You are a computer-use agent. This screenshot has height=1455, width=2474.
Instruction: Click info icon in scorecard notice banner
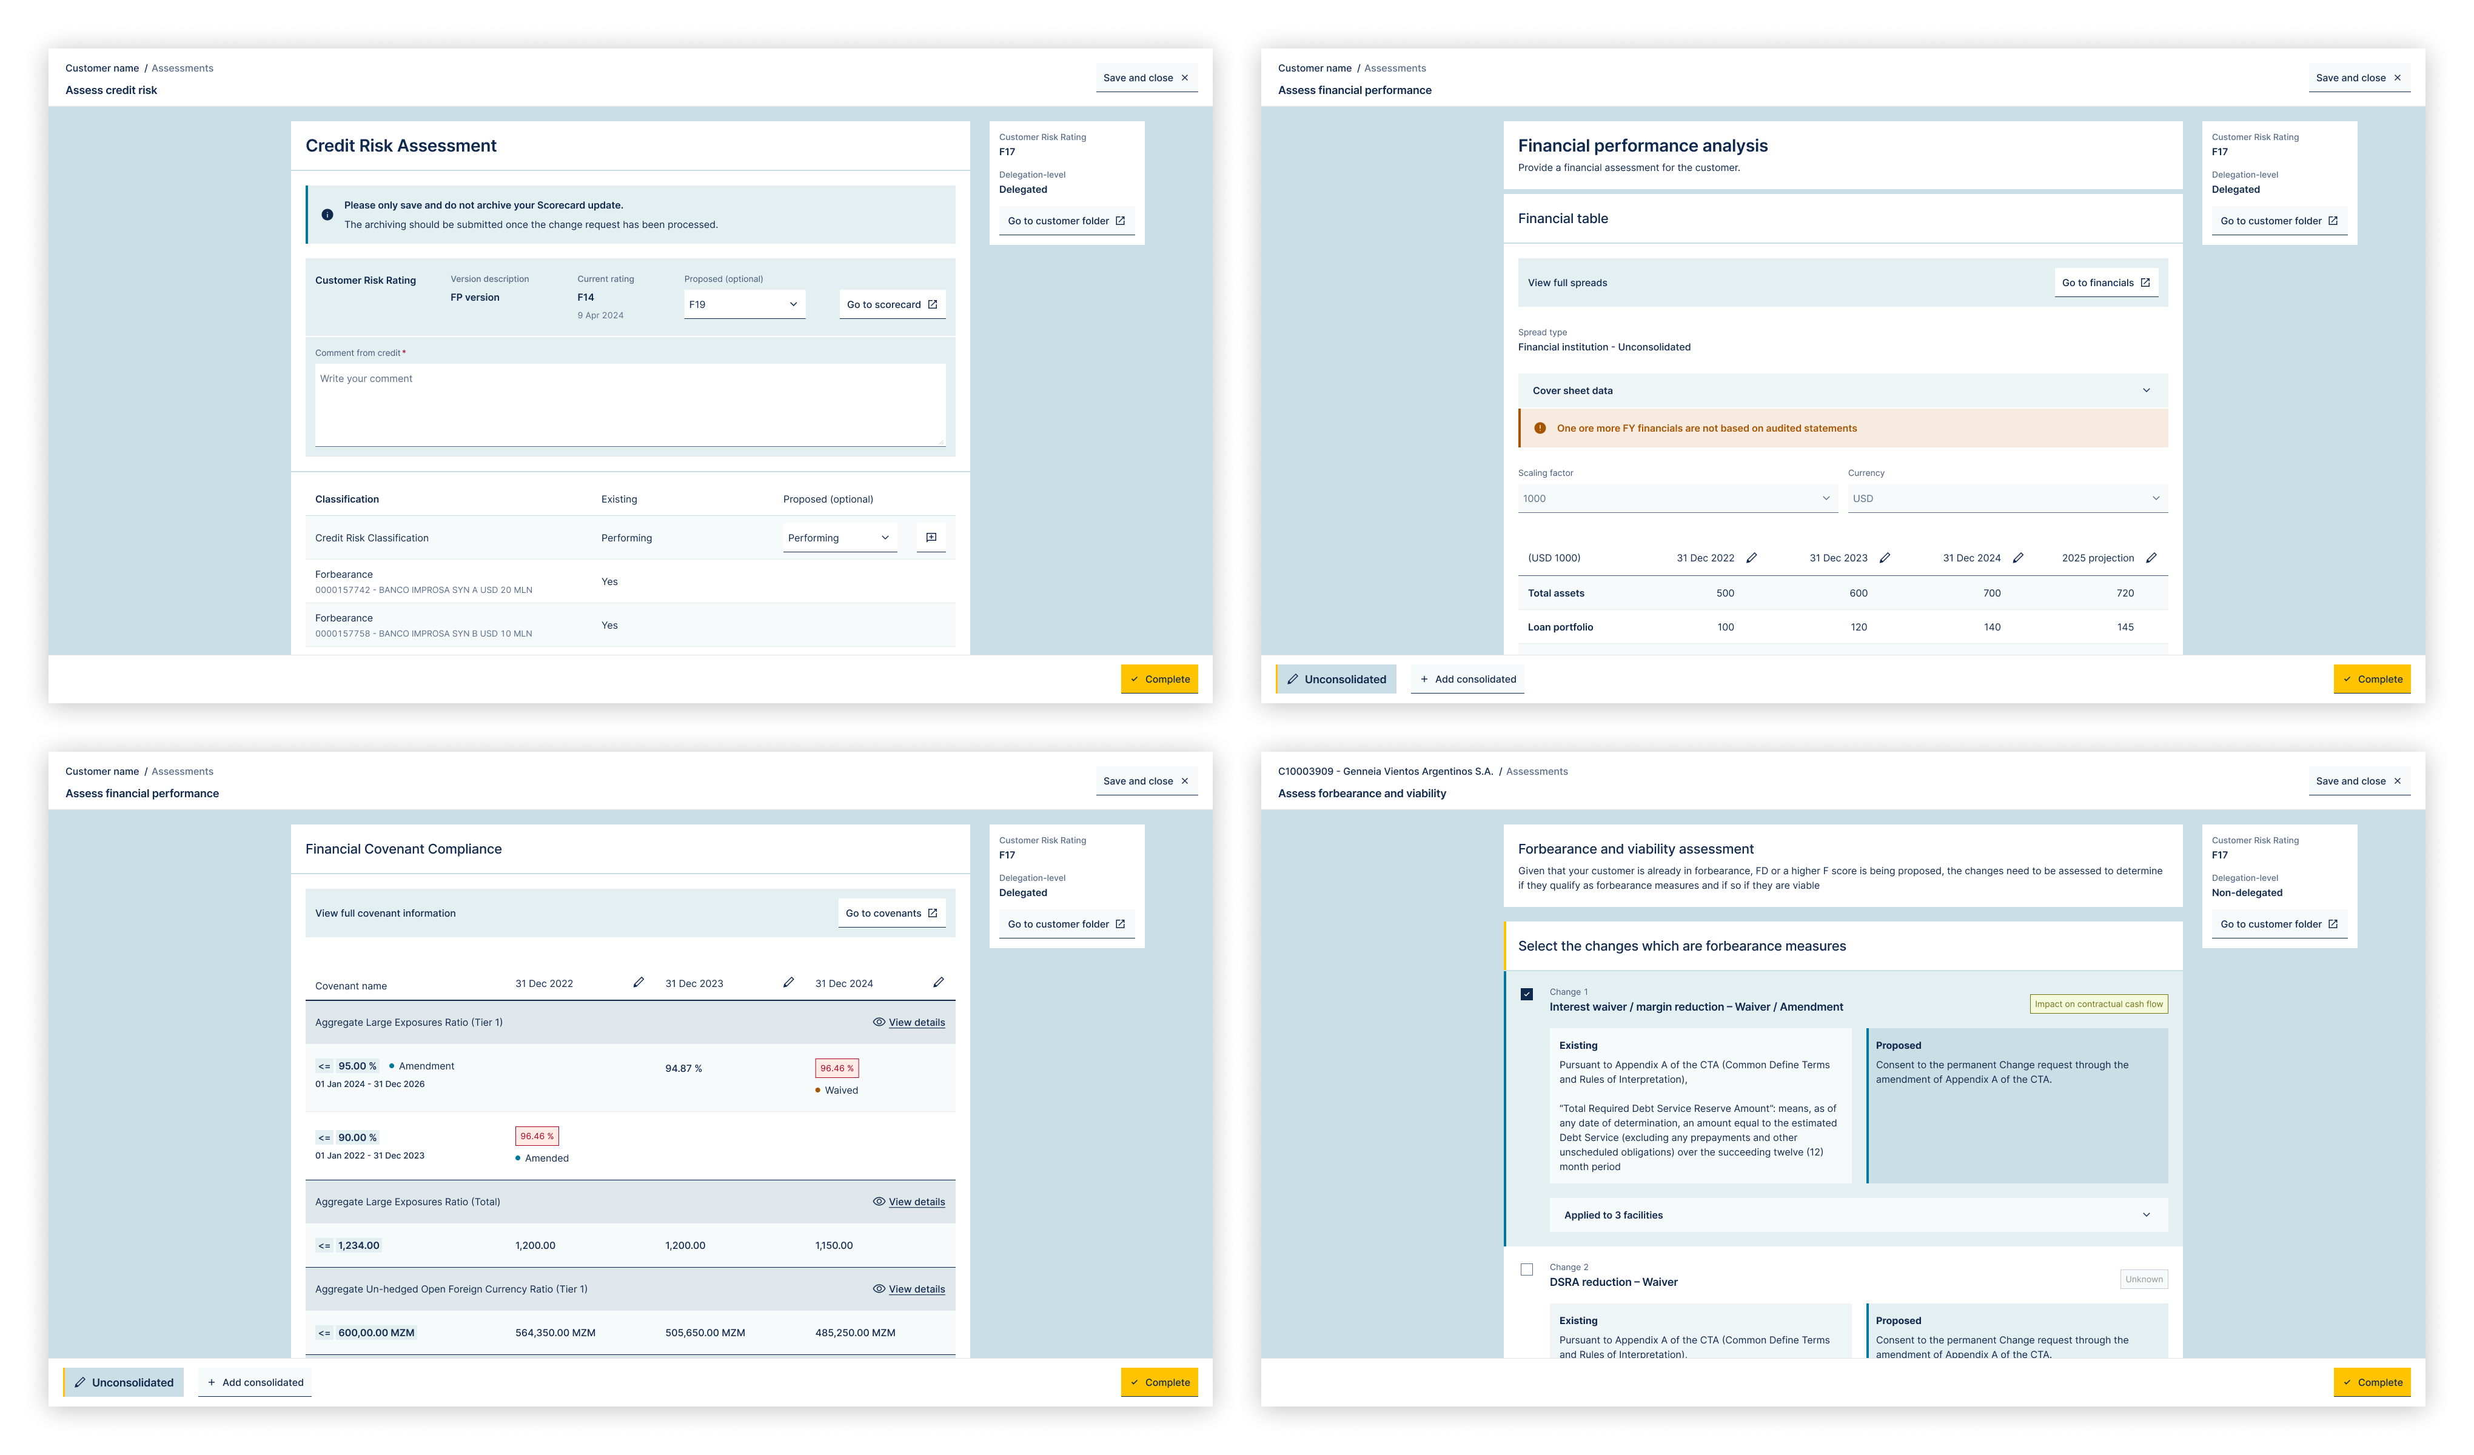pyautogui.click(x=327, y=215)
